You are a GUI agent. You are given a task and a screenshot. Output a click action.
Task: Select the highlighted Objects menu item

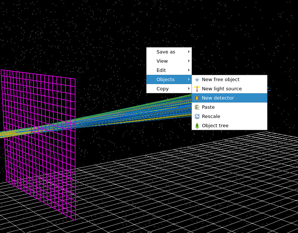[165, 79]
